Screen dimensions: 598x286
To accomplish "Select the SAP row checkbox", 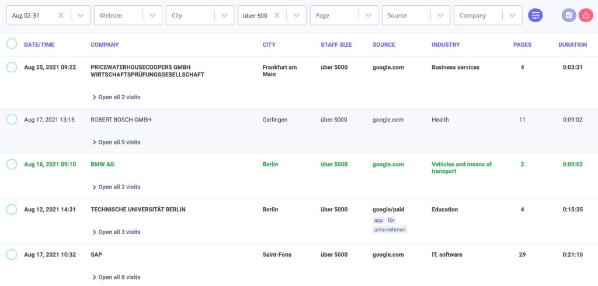I will [x=12, y=254].
